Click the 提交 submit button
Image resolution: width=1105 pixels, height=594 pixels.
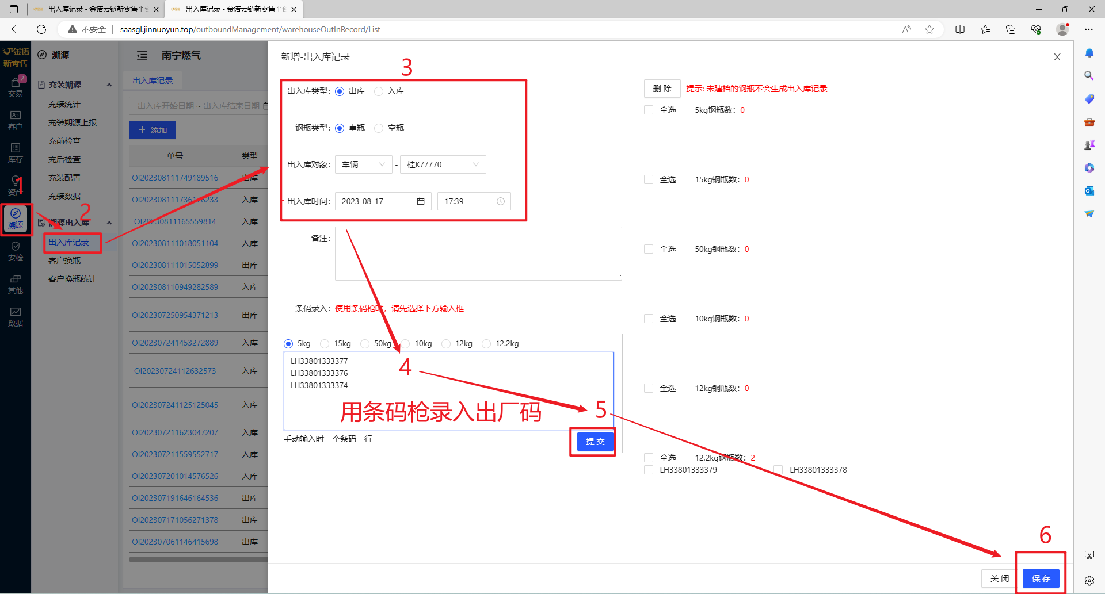(x=595, y=442)
